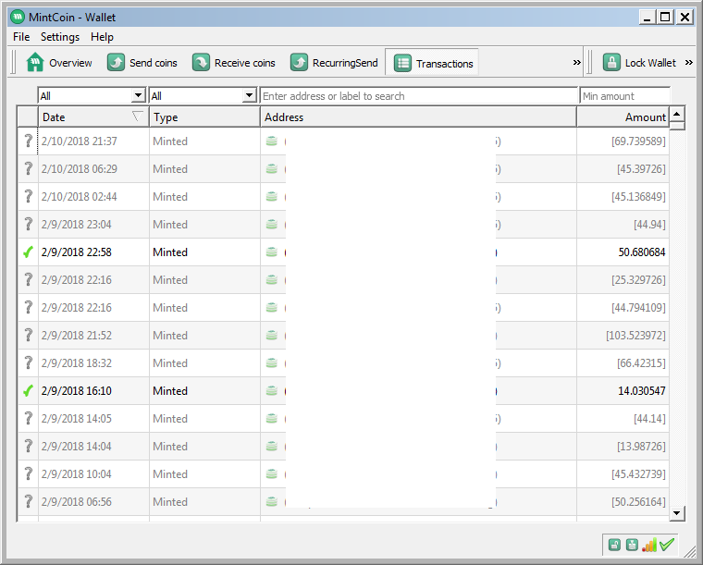Select amount [44.14]
The image size is (703, 565).
[x=649, y=419]
